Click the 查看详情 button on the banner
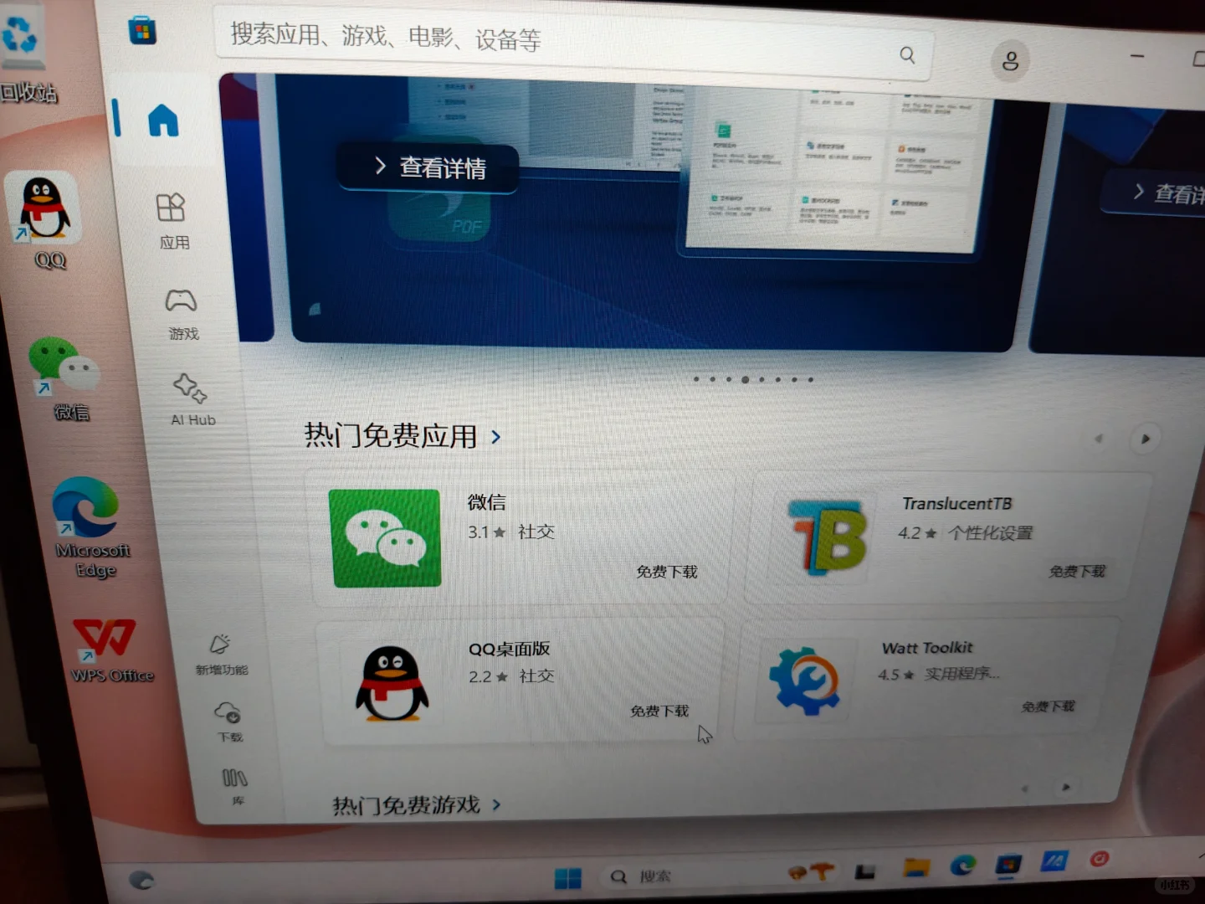Viewport: 1205px width, 904px height. coord(428,167)
